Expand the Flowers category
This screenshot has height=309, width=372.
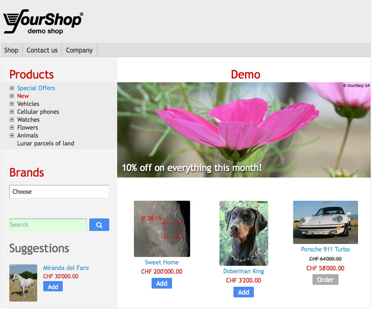12,128
